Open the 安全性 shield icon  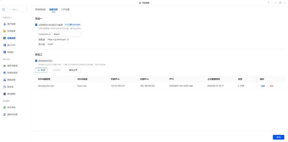[5, 87]
